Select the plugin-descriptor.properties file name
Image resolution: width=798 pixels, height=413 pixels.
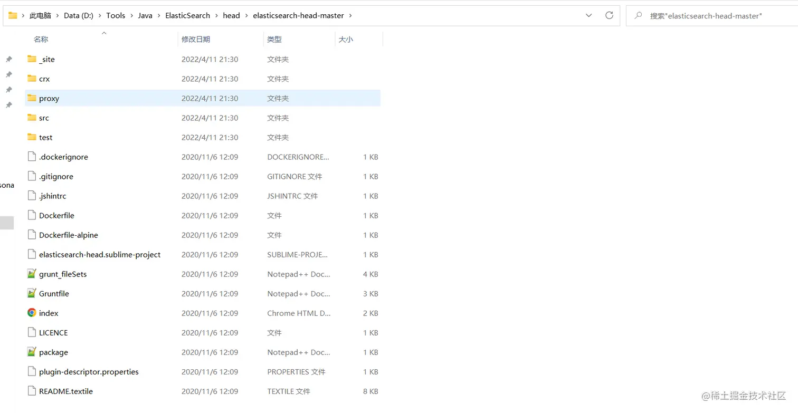point(89,371)
